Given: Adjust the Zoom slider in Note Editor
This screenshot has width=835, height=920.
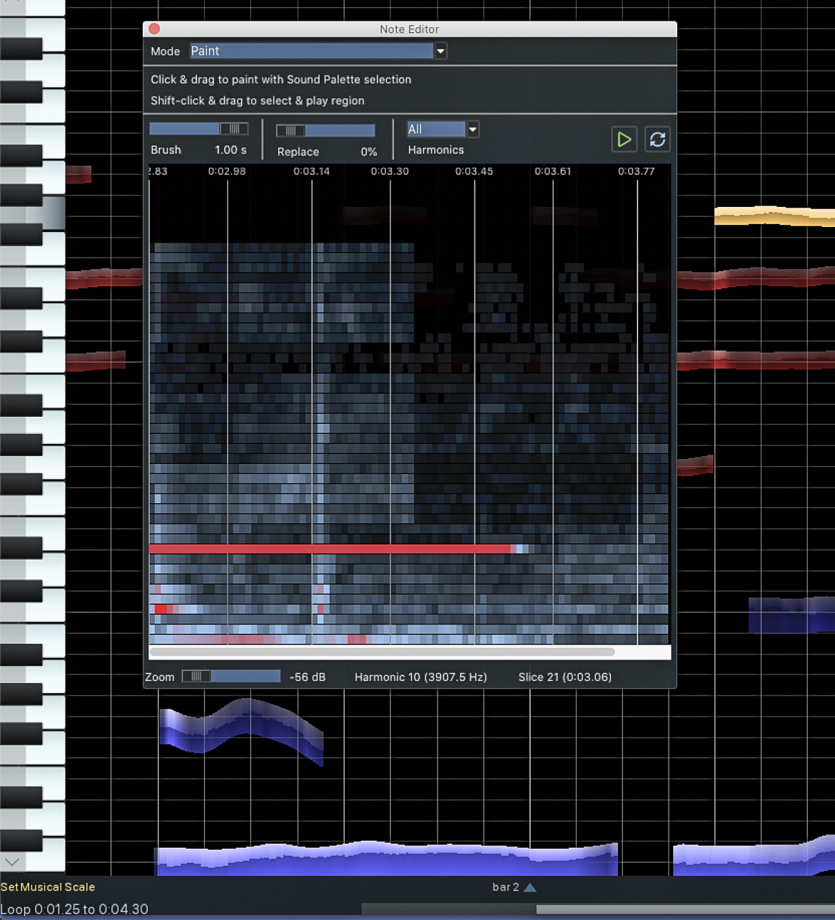Looking at the screenshot, I should (231, 676).
